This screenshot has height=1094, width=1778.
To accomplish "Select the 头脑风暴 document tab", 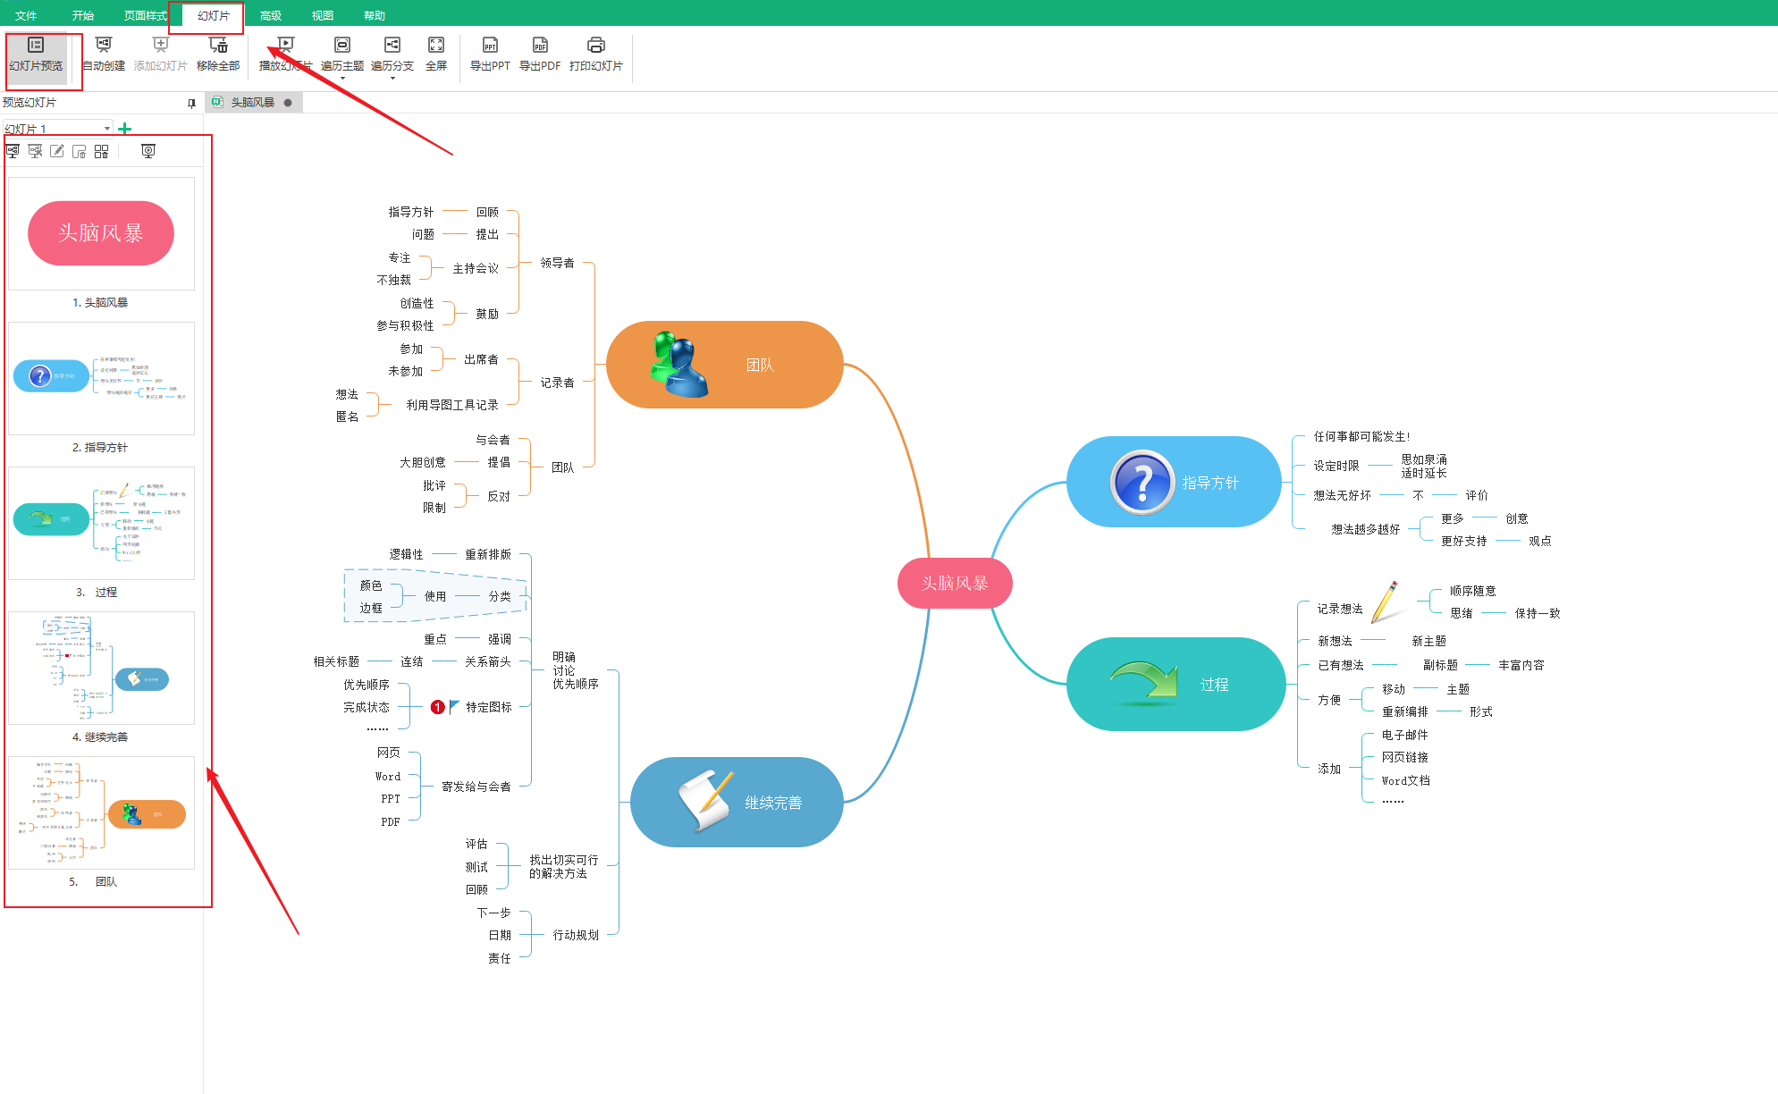I will coord(252,103).
